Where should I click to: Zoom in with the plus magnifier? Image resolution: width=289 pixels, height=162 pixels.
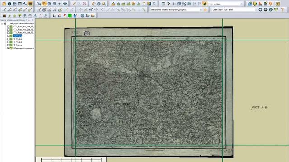point(49,4)
